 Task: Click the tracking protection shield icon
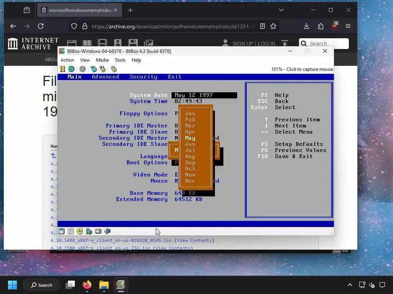(74, 26)
